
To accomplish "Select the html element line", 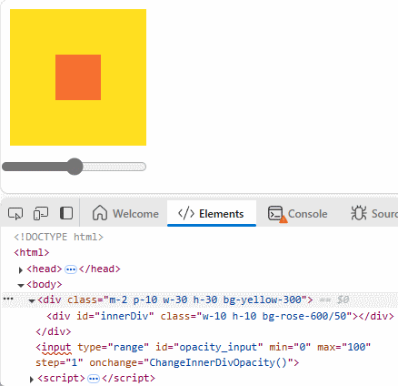I will (32, 252).
